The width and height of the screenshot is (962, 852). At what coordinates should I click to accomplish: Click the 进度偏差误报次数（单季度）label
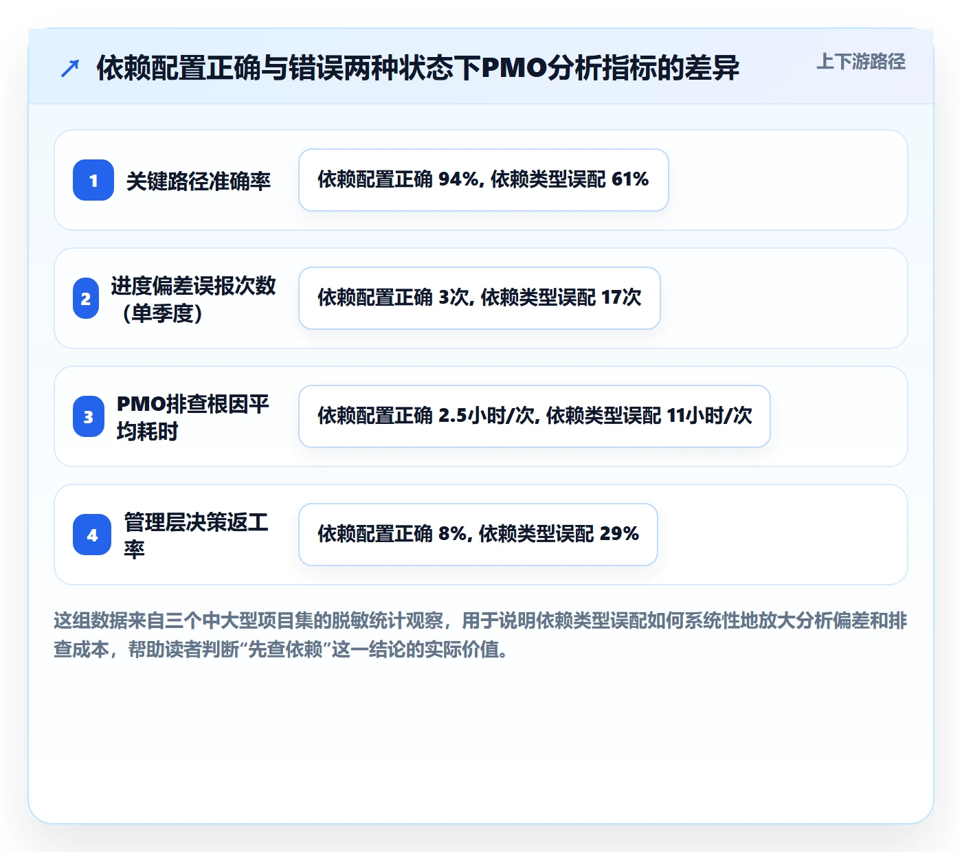point(194,299)
